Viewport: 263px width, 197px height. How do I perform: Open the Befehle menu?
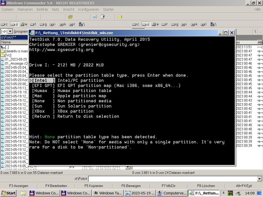click(x=42, y=9)
